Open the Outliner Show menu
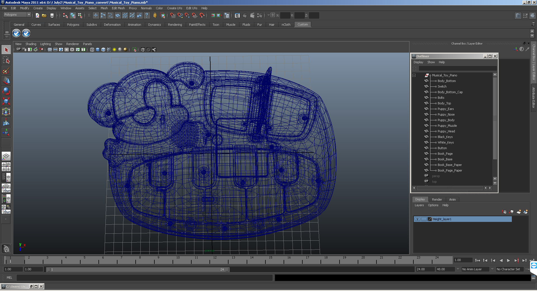The width and height of the screenshot is (537, 291). pos(431,62)
